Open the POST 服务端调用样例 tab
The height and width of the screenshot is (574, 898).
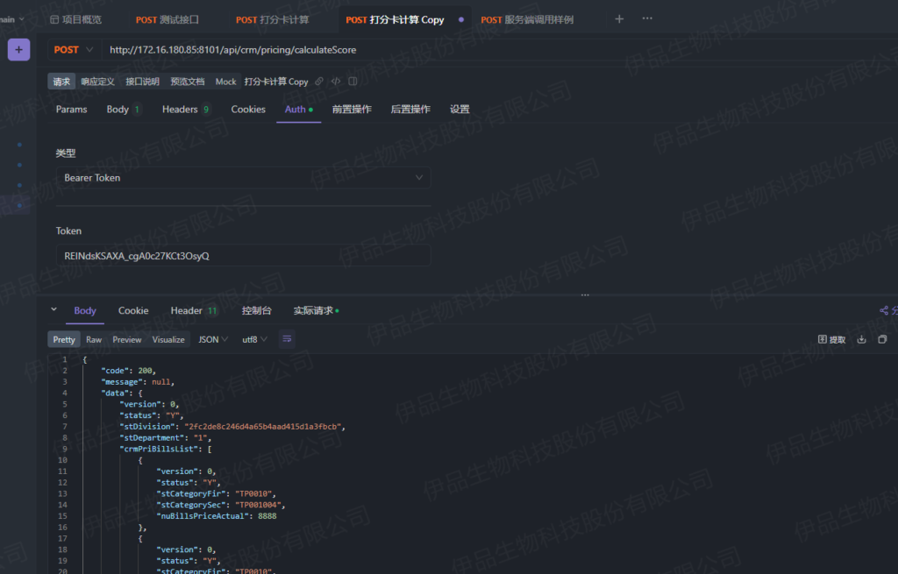pos(527,19)
